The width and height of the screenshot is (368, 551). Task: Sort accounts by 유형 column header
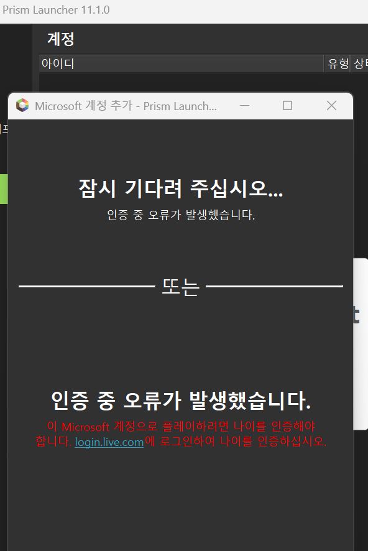(338, 63)
